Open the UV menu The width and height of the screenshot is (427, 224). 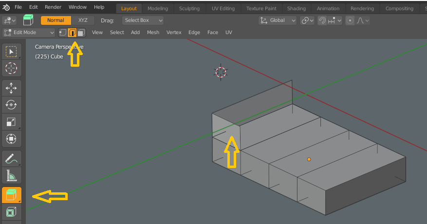(x=229, y=33)
